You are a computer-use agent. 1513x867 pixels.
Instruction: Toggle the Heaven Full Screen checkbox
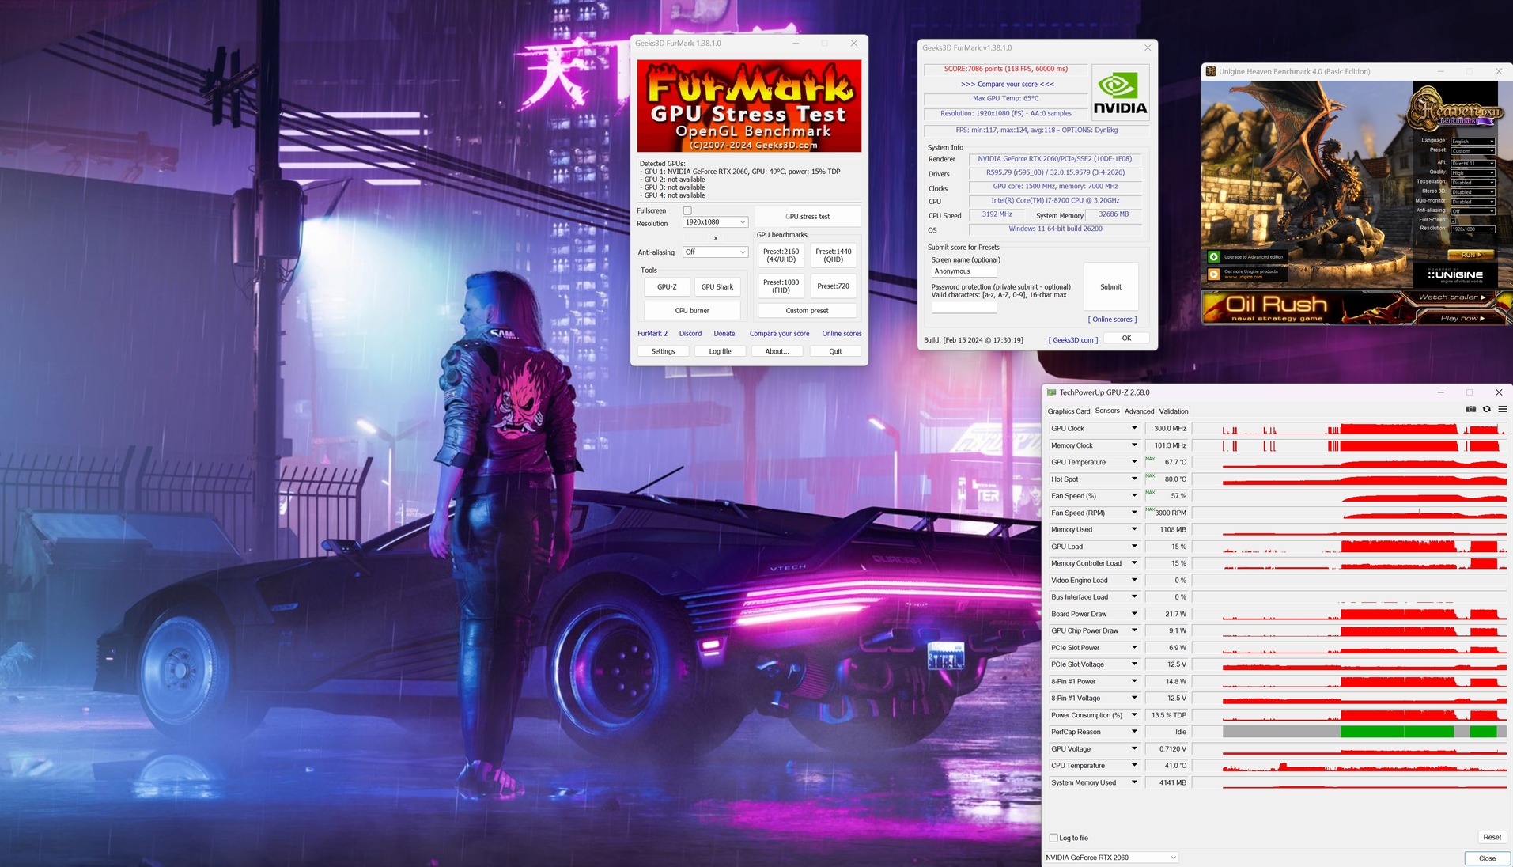[x=1454, y=220]
